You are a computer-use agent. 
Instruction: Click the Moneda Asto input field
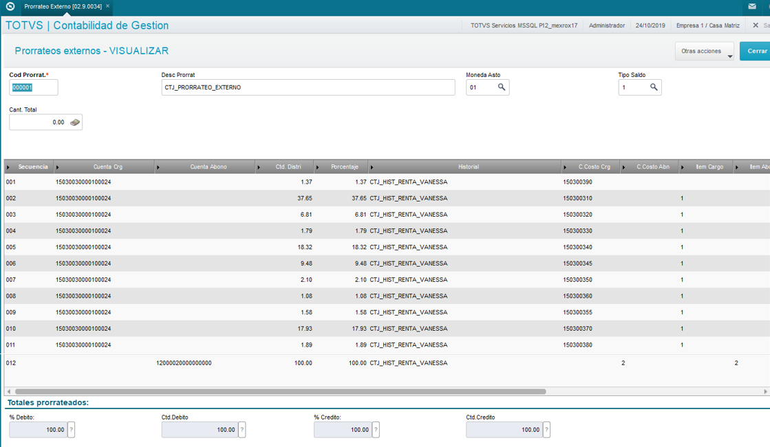[487, 87]
